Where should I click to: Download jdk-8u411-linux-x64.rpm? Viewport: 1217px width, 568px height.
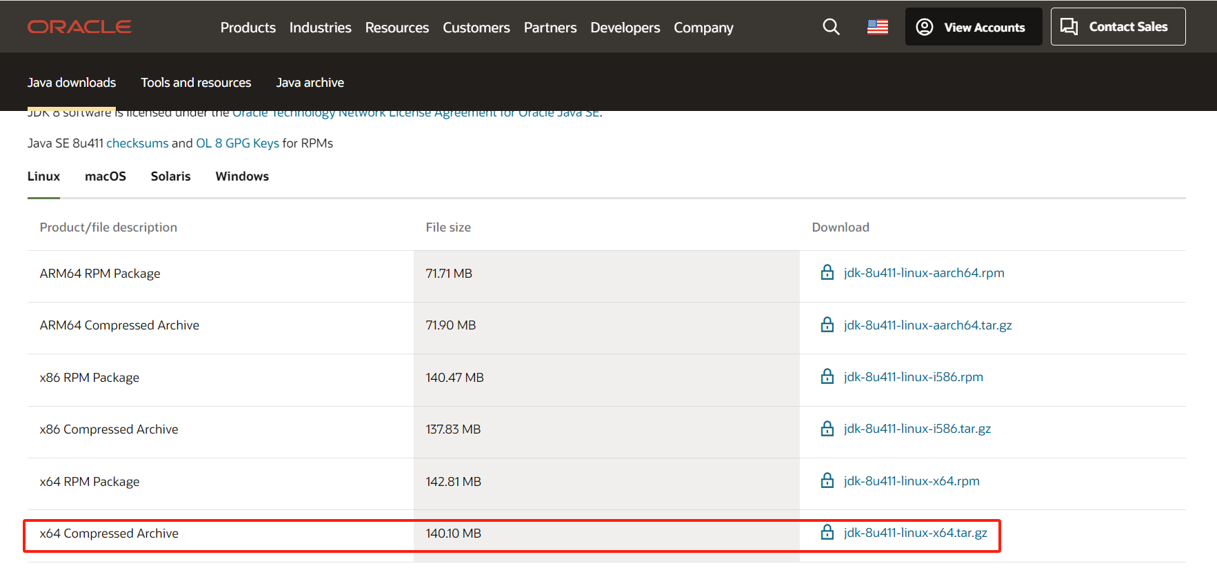point(912,481)
